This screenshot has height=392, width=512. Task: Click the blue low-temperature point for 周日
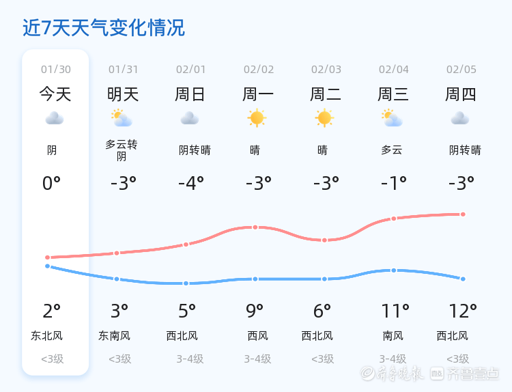[186, 283]
